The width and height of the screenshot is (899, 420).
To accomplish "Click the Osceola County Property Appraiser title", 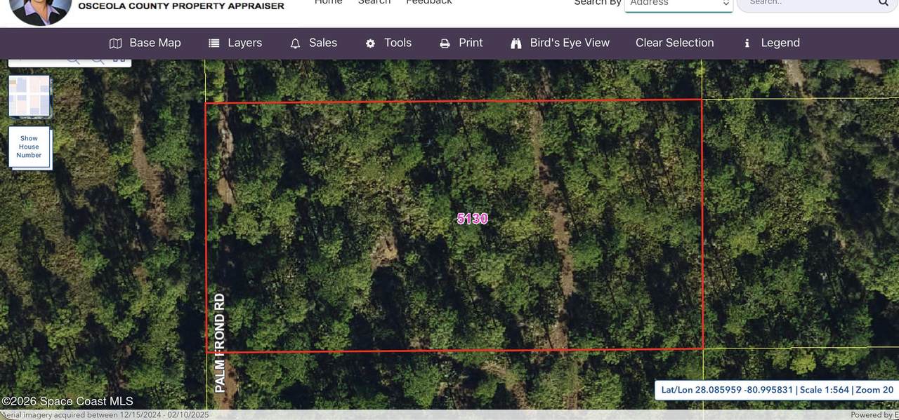I will [x=181, y=6].
